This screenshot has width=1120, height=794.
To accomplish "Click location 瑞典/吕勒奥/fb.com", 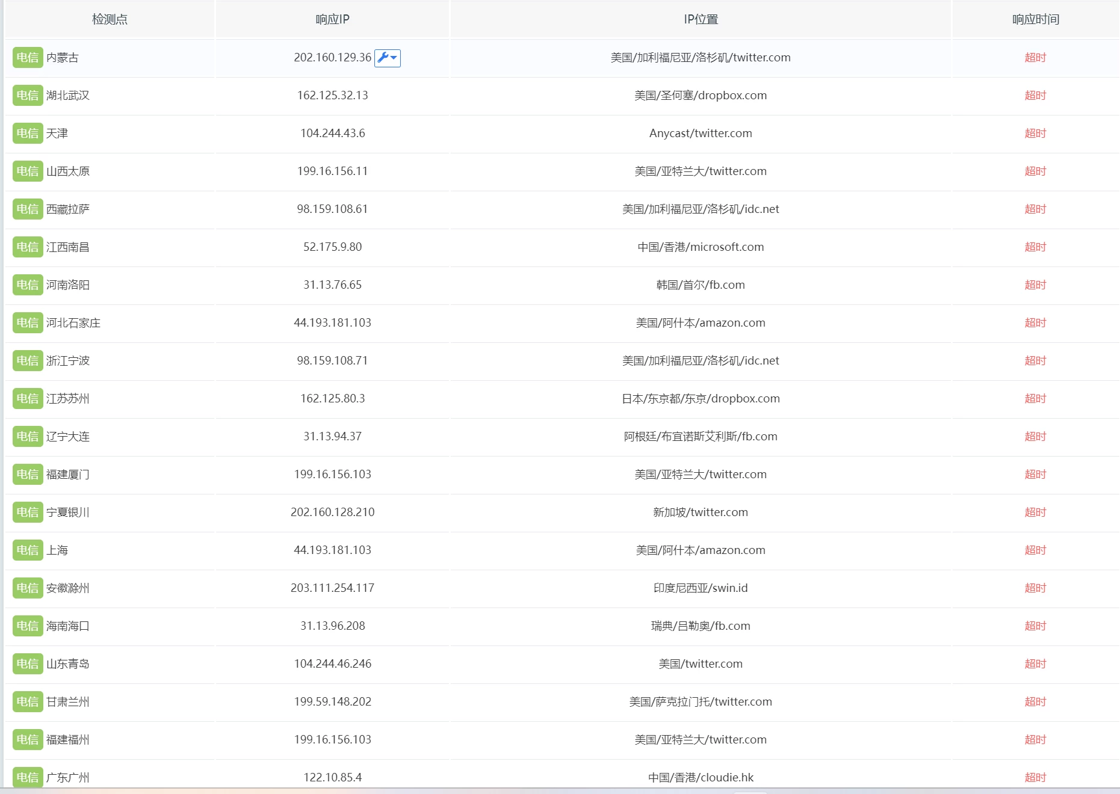I will tap(701, 626).
